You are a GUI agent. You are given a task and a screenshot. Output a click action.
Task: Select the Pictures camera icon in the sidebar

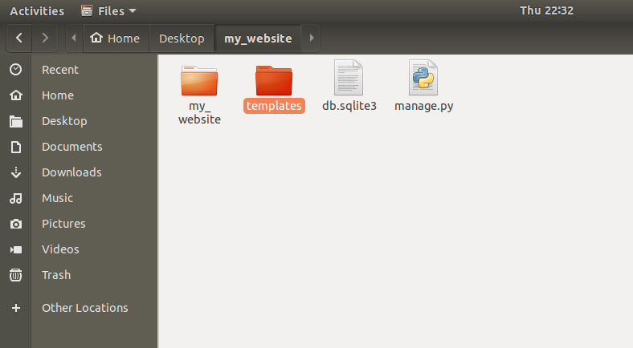tap(16, 224)
